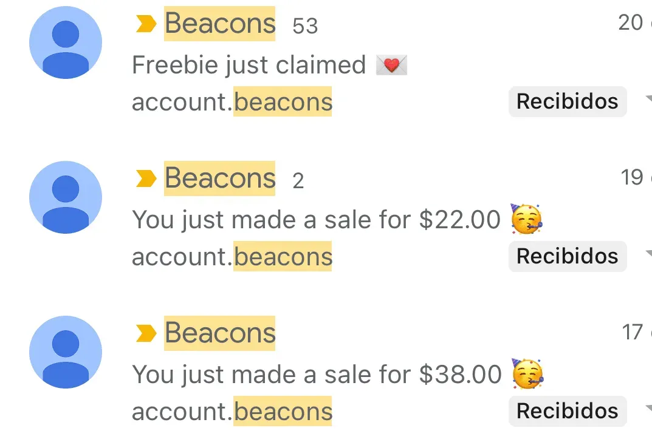The height and width of the screenshot is (445, 652).
Task: Open the Recibidos label on $22.00 email
Action: [568, 256]
